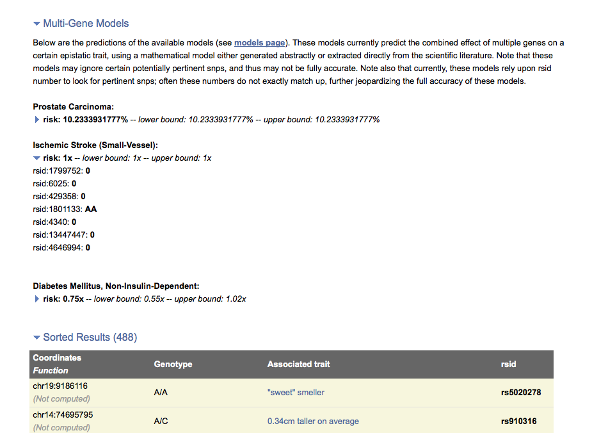Expand the Prostate Carcinoma risk details
The image size is (592, 433).
(x=37, y=120)
